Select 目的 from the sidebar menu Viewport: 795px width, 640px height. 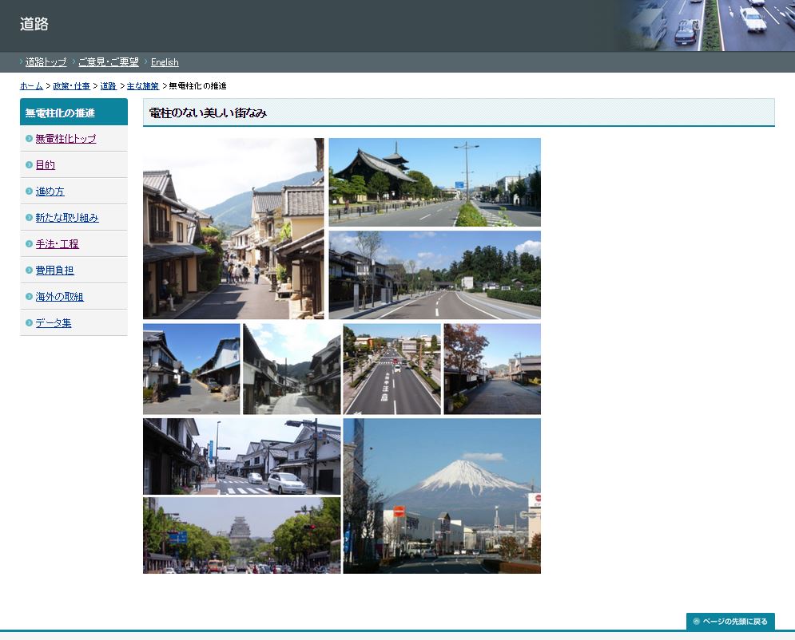[x=45, y=165]
